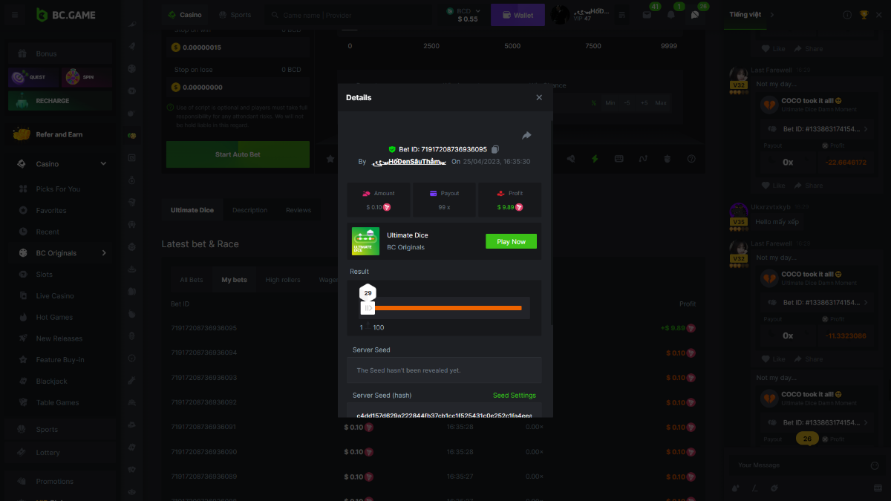Open the Sports tab in header
Screen dimensions: 891x501
coord(235,15)
